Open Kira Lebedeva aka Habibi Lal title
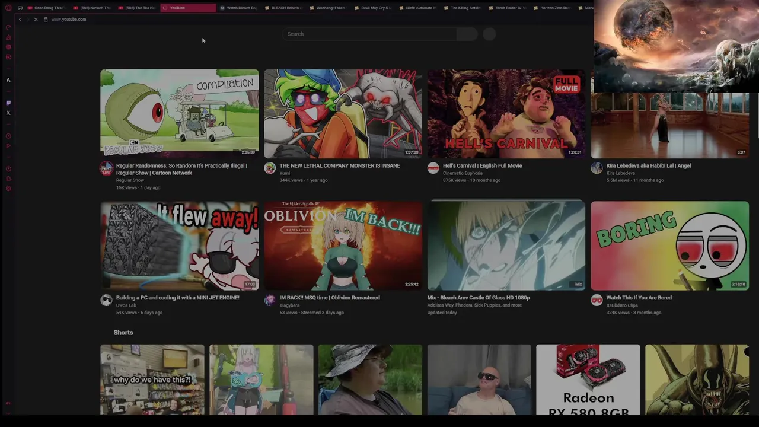The width and height of the screenshot is (759, 427). point(649,166)
